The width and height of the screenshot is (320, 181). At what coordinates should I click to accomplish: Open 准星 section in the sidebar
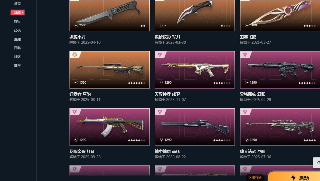coord(17,66)
